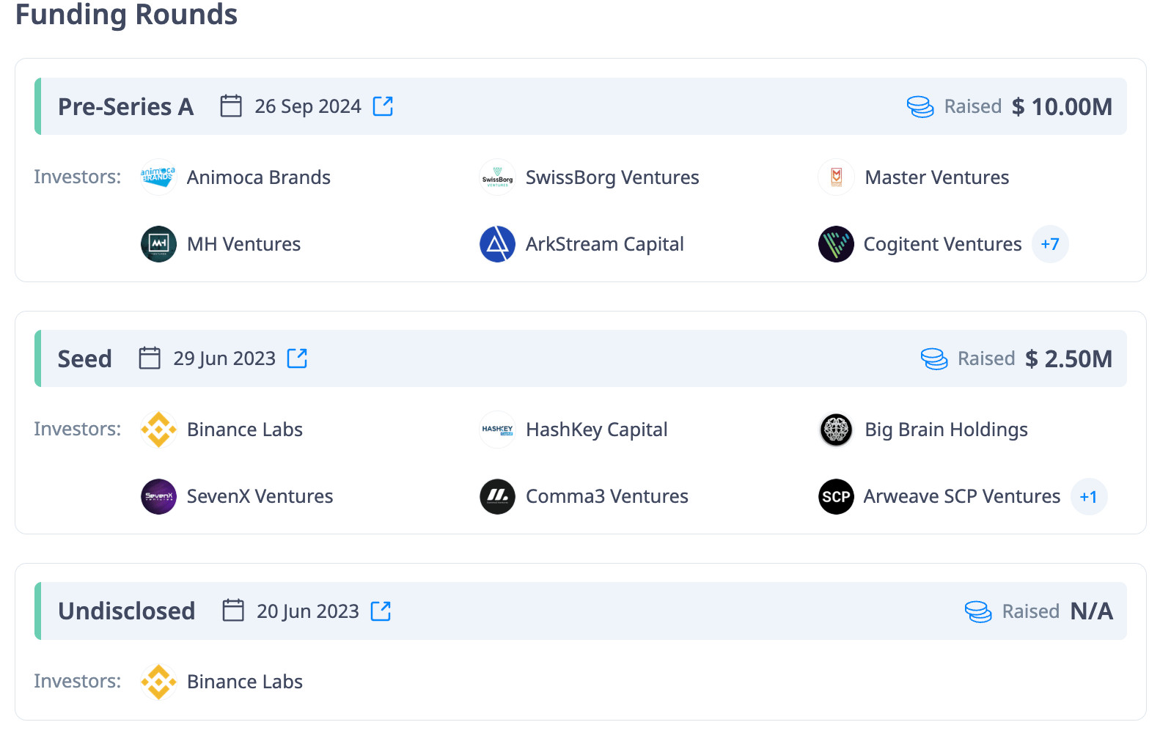Select Binance Labs in the Undisclosed round
1160x733 pixels.
244,682
